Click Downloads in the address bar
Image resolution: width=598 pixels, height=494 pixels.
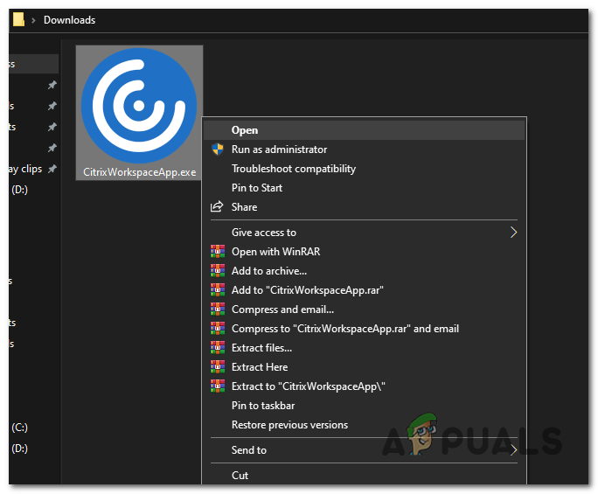69,20
